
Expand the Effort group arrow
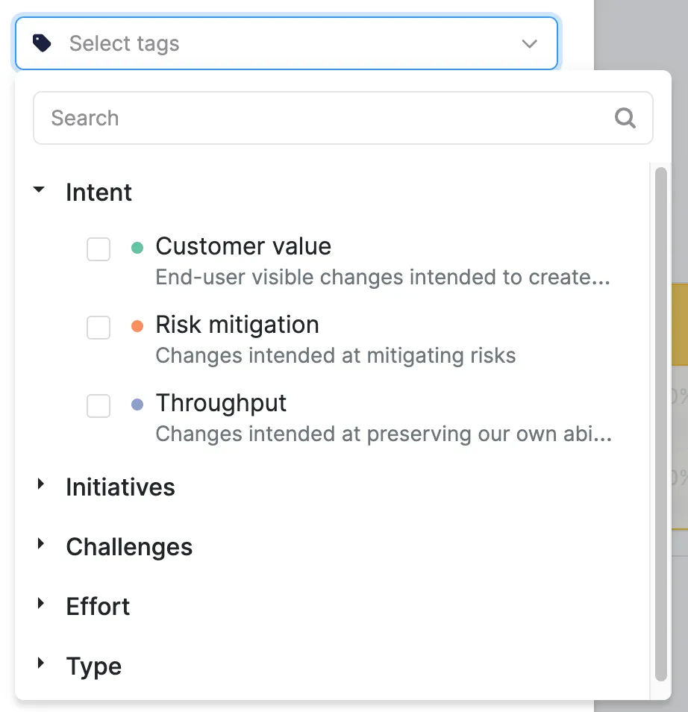[41, 604]
